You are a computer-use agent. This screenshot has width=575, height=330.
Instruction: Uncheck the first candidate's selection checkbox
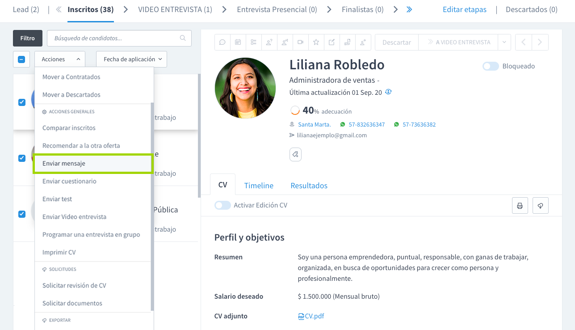(x=21, y=102)
